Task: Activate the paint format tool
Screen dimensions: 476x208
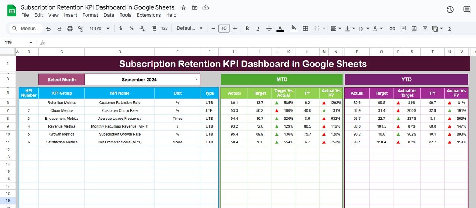Action: (x=81, y=29)
